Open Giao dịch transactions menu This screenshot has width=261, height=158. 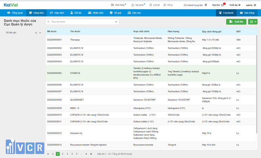point(57,13)
